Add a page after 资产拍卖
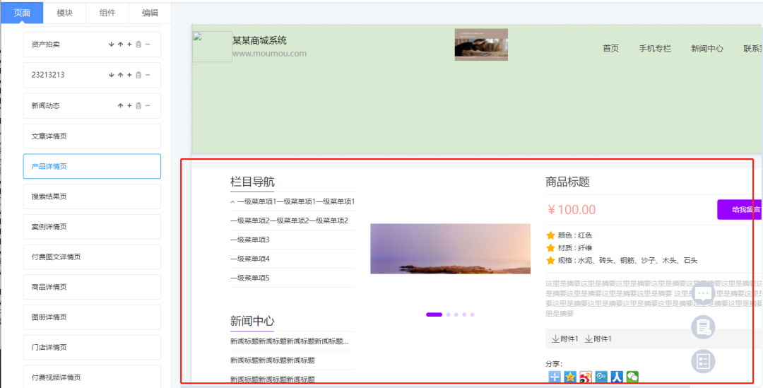Screen dimensions: 763x388 click(x=129, y=45)
